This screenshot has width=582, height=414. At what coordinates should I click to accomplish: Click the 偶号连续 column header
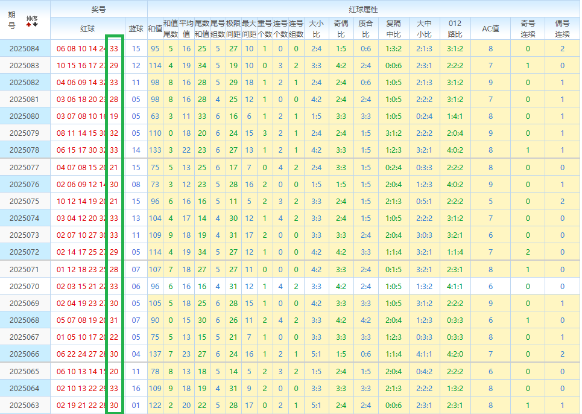click(x=562, y=28)
